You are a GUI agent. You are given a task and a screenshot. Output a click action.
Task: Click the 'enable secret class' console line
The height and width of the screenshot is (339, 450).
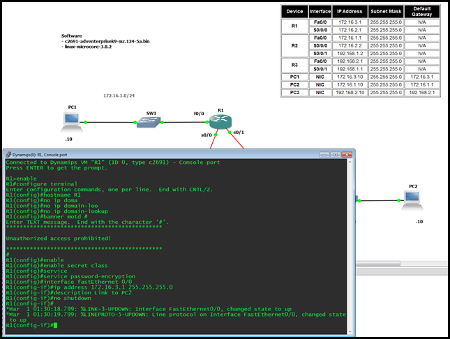click(57, 266)
